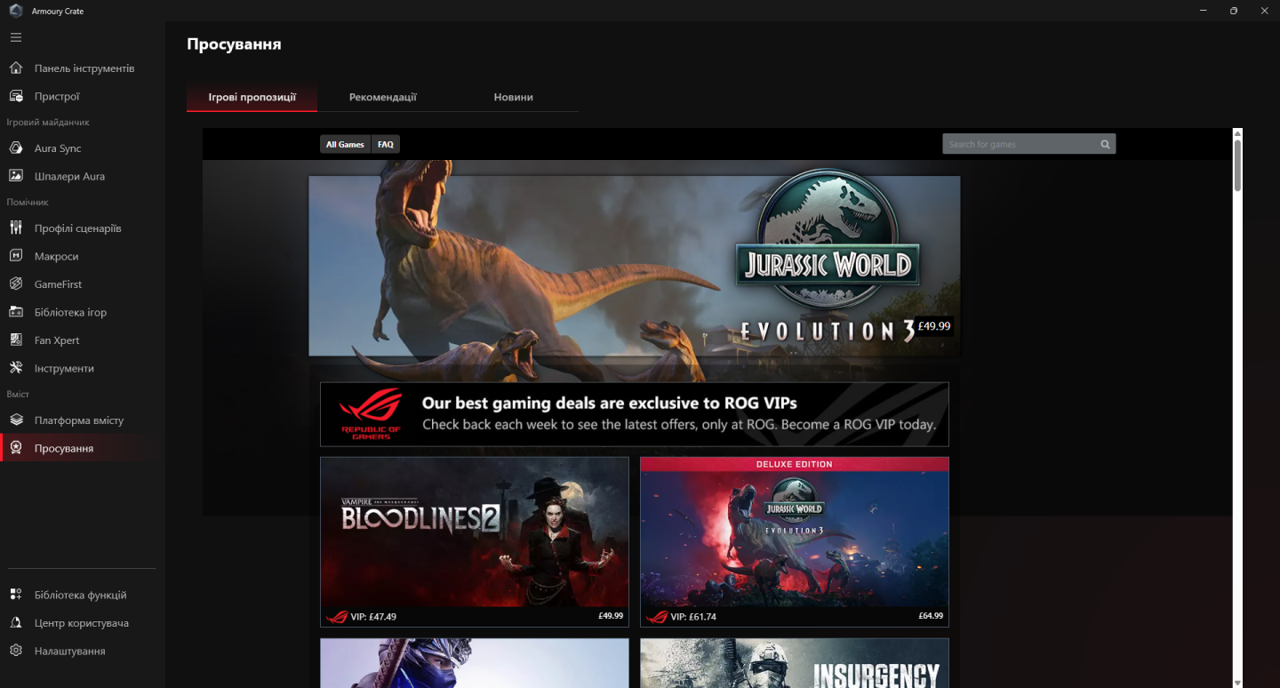Screen dimensions: 1280x688
Task: Click the magnifier search icon for games
Action: tap(1105, 144)
